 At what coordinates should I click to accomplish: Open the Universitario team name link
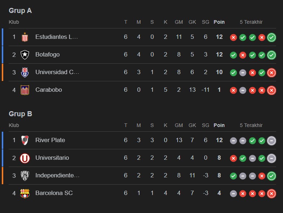coord(52,158)
